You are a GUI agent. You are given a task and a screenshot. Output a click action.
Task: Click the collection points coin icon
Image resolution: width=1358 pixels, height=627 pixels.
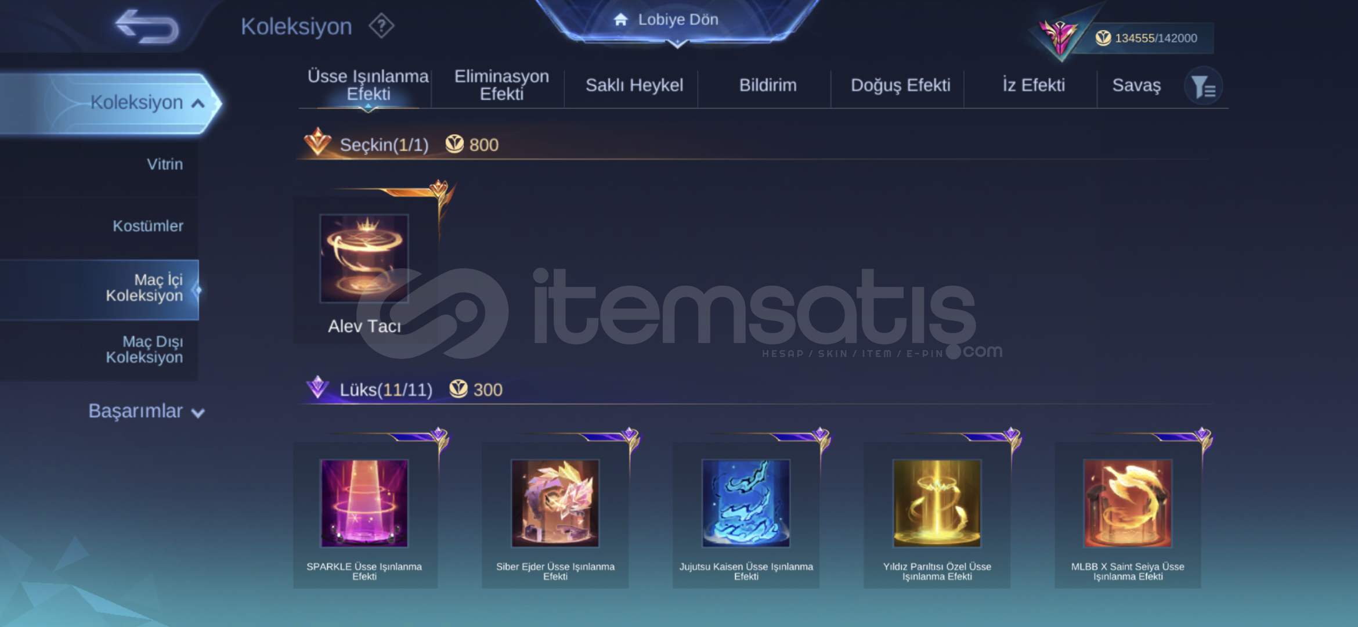click(1103, 38)
